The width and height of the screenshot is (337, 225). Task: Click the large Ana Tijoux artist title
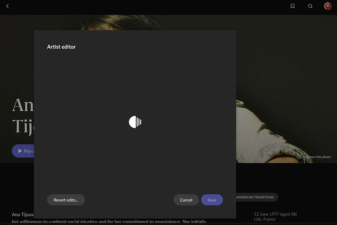click(23, 116)
